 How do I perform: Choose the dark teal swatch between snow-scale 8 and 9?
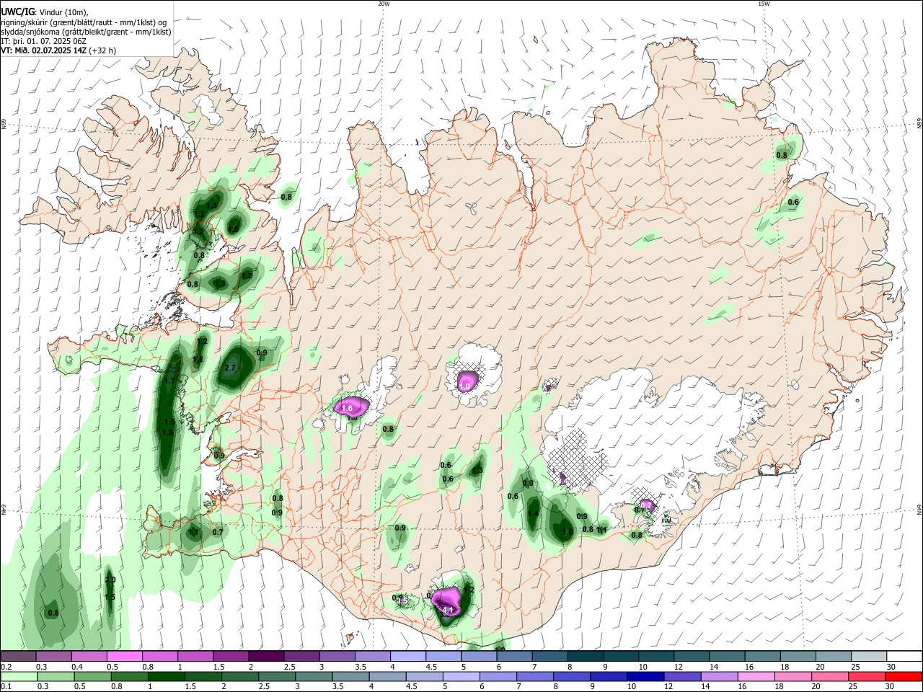click(585, 656)
